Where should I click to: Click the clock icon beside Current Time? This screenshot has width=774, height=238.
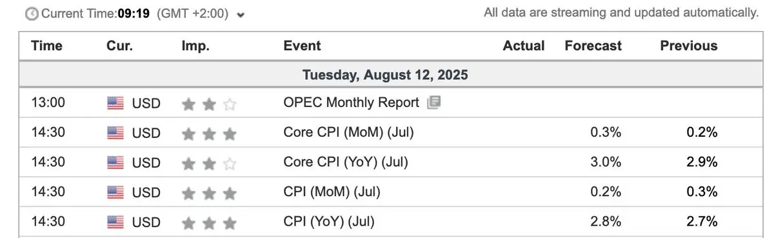[x=31, y=14]
